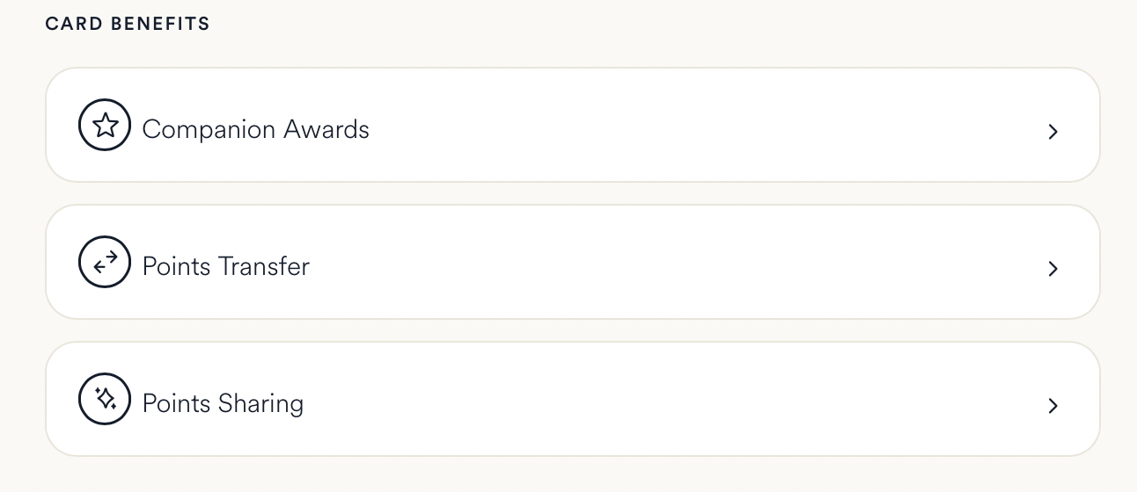Click the CARD BENEFITS section heading
Screen dimensions: 1137x492
[x=128, y=24]
